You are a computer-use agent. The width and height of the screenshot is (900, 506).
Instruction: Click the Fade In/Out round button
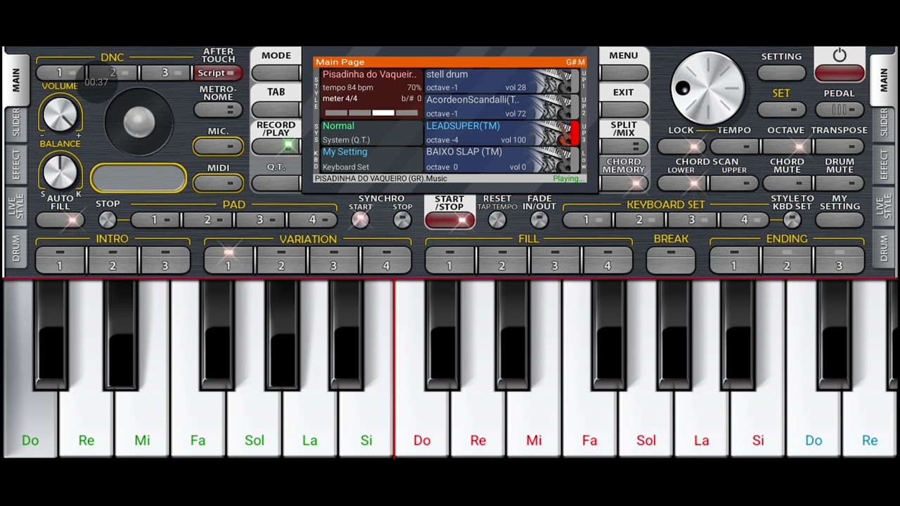click(x=539, y=220)
